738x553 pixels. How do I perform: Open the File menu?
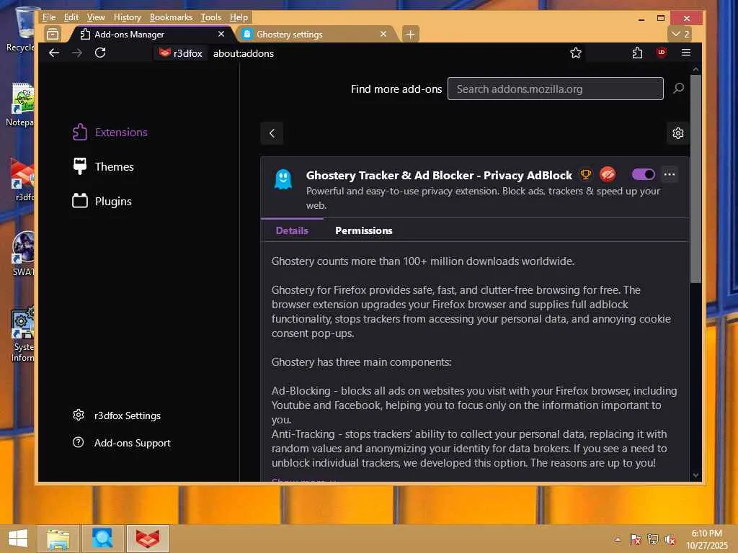49,17
